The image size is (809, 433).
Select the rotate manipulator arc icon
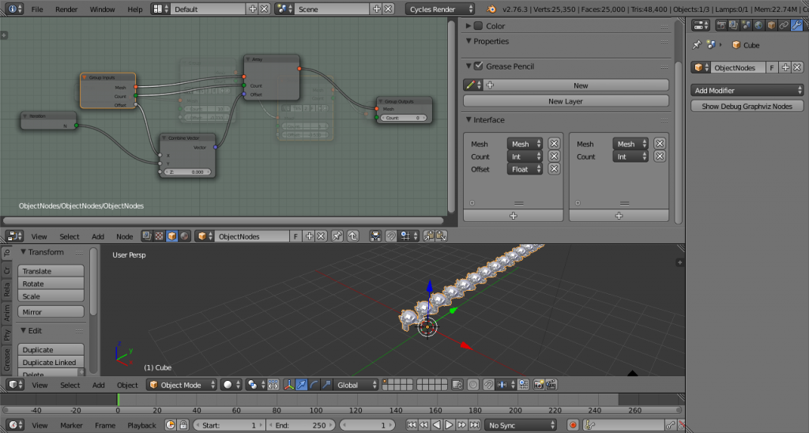314,385
